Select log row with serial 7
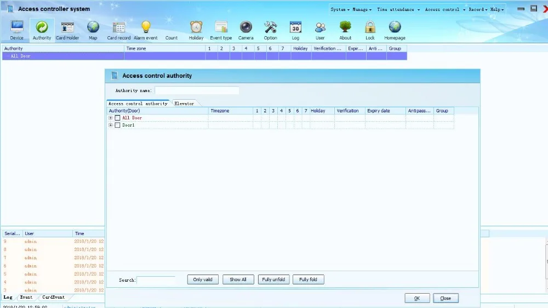 coord(54,258)
